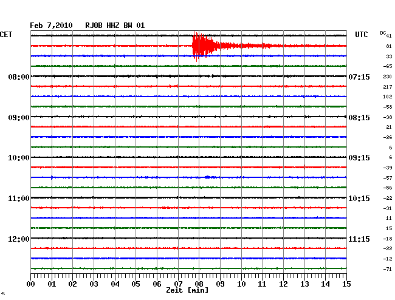Click the 09:15 UTC time label
Viewport: 395px width, 300px height.
(x=359, y=158)
